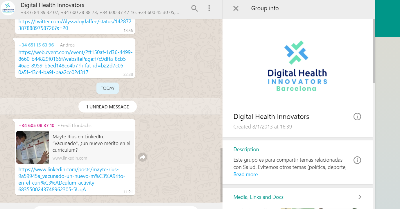The image size is (400, 209).
Task: Forward the LinkedIn link message
Action: pyautogui.click(x=142, y=157)
